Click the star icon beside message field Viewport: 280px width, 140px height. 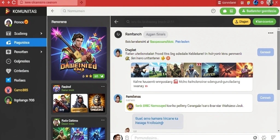tap(264, 138)
